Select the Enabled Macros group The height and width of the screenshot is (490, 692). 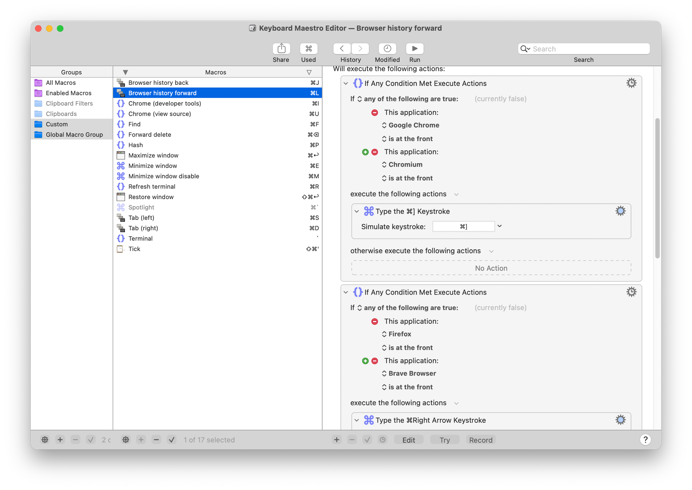(x=72, y=93)
